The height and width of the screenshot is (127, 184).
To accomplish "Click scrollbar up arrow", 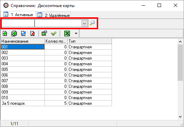I will pos(180,42).
